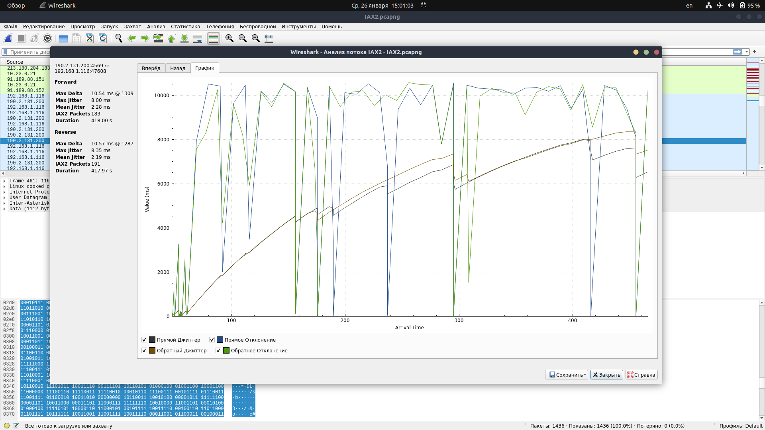This screenshot has width=765, height=430.
Task: Click the restart capture icon
Action: (x=34, y=38)
